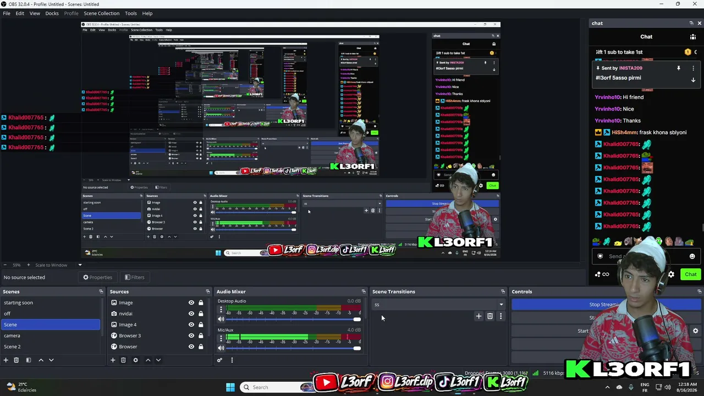Move the selected scene down
The width and height of the screenshot is (704, 396).
pyautogui.click(x=51, y=360)
